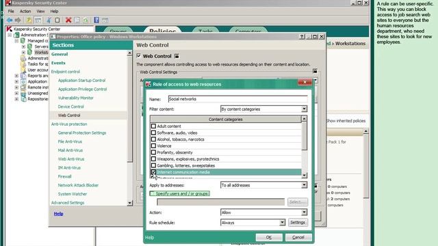This screenshot has height=246, width=438.
Task: Click the Copy toolbar icon
Action: click(57, 20)
